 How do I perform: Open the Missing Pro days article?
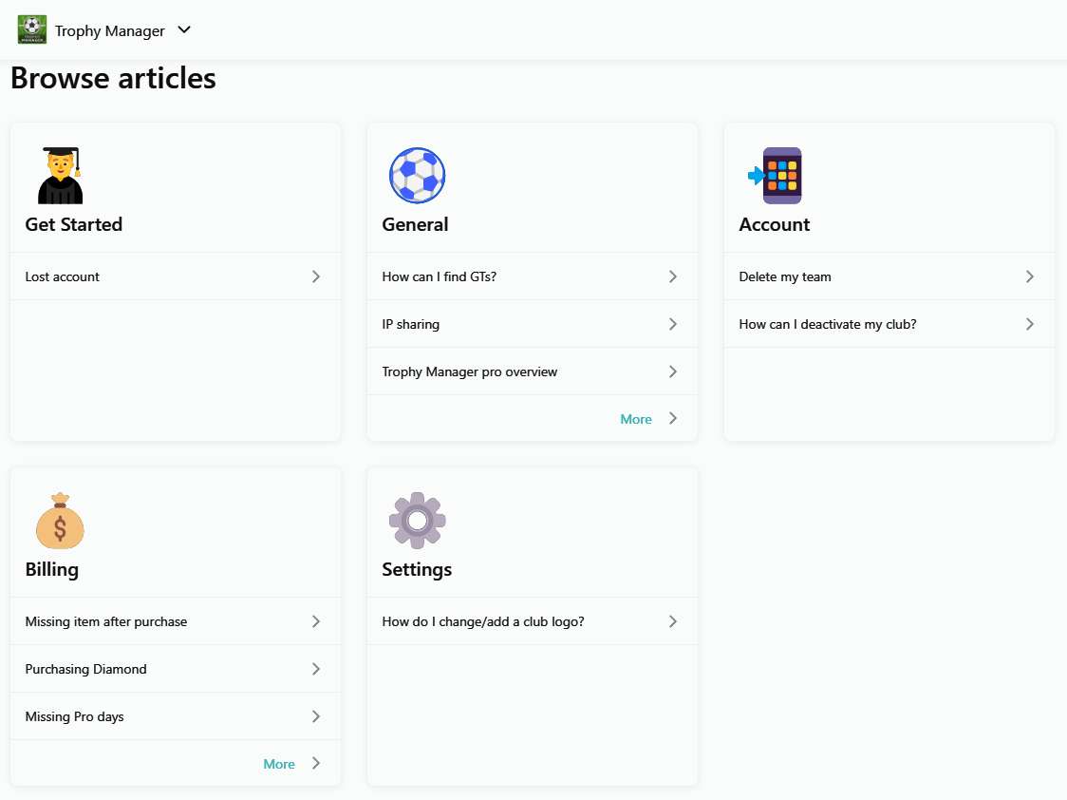coord(176,716)
